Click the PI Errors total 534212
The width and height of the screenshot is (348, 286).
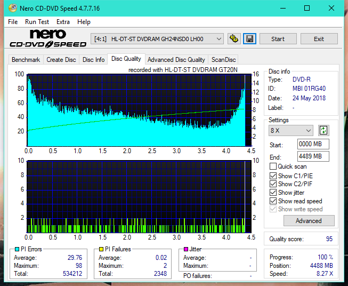72,274
